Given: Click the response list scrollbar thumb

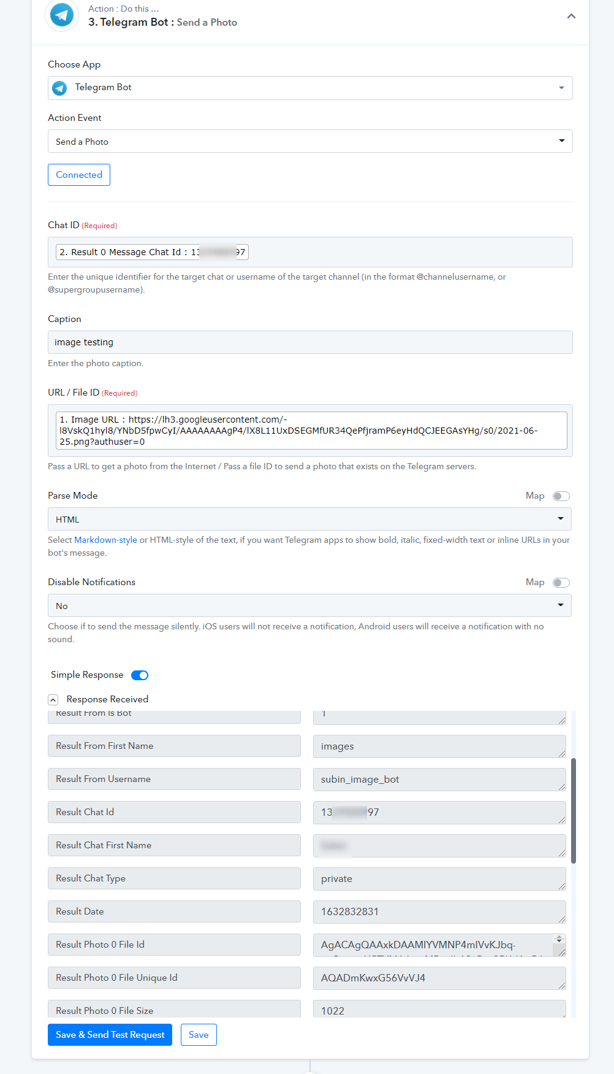Looking at the screenshot, I should (x=574, y=810).
